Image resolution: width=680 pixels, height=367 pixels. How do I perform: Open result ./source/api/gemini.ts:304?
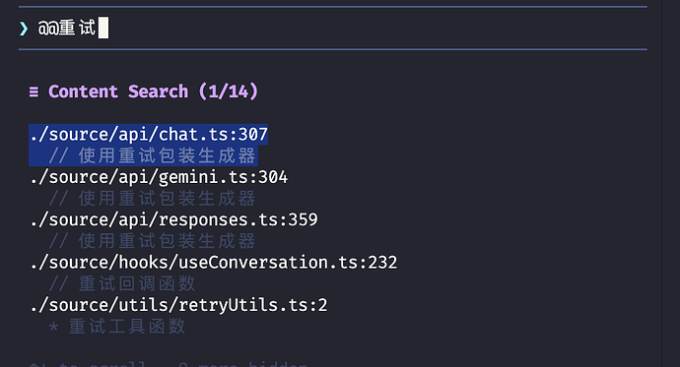(x=159, y=177)
